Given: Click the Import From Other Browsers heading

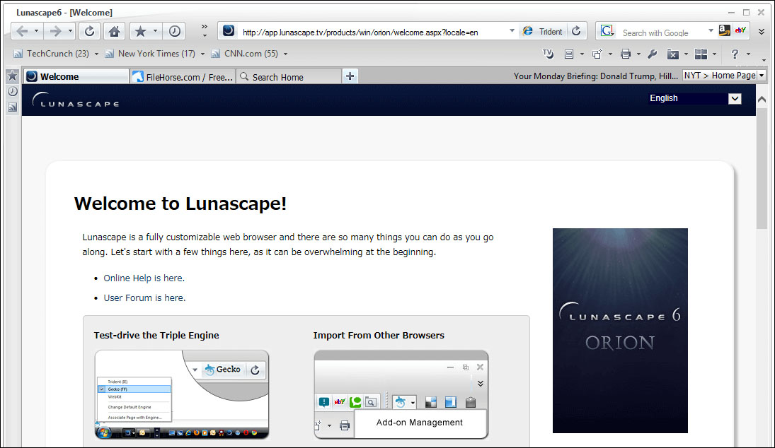Looking at the screenshot, I should tap(379, 335).
